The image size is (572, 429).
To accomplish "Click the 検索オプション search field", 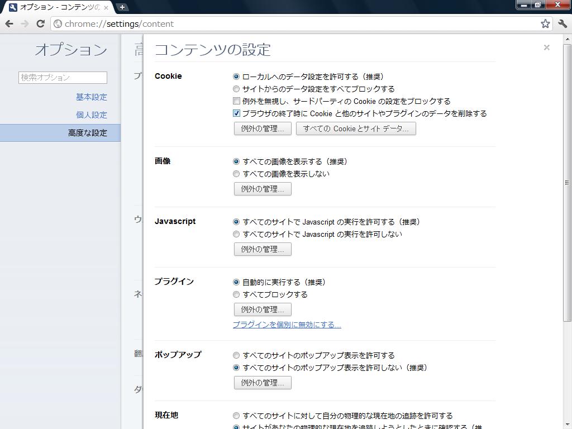I will (62, 77).
